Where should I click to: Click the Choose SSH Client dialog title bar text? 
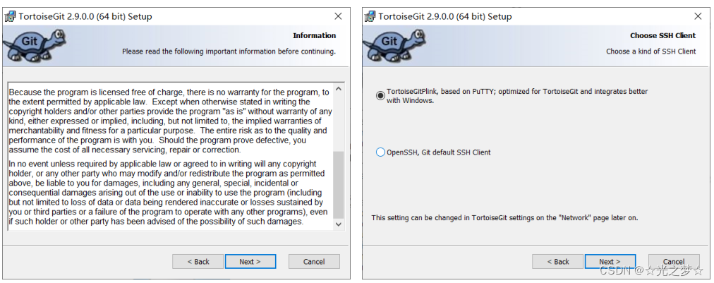[445, 16]
